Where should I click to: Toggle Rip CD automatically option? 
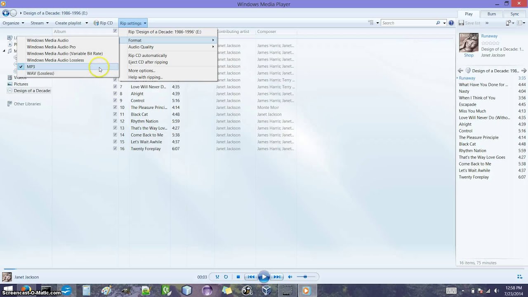168,55
